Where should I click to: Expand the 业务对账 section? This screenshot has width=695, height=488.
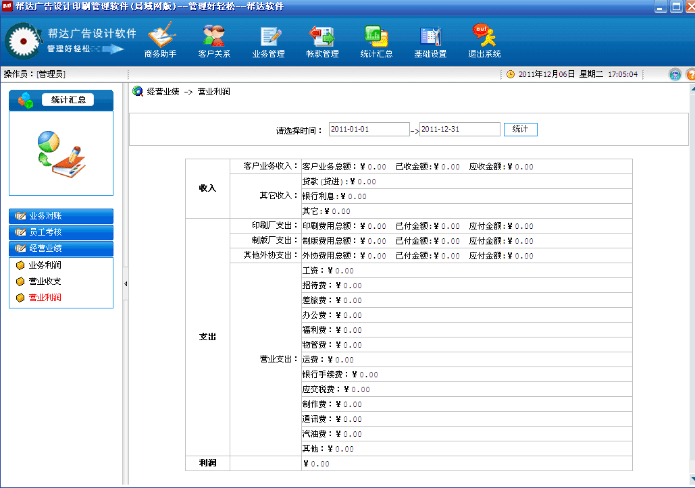click(61, 216)
